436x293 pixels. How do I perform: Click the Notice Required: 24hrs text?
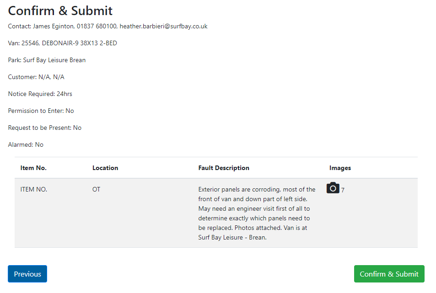point(40,94)
